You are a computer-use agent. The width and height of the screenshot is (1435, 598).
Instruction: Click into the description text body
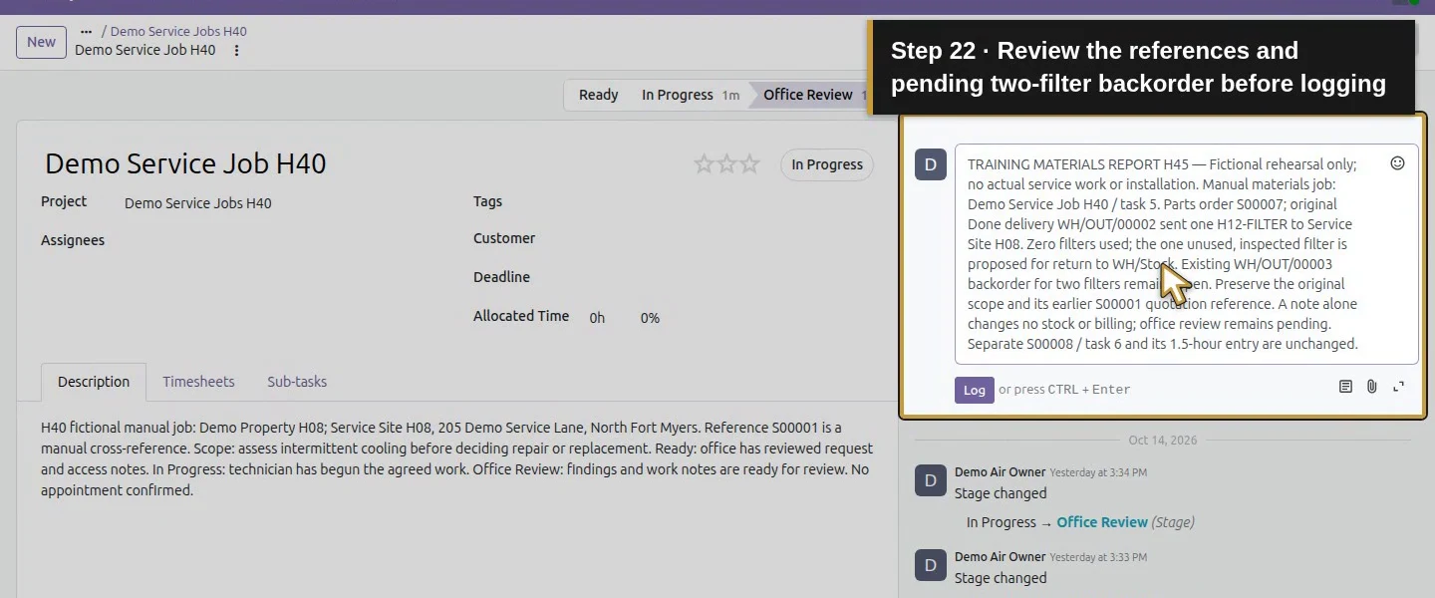coord(457,459)
